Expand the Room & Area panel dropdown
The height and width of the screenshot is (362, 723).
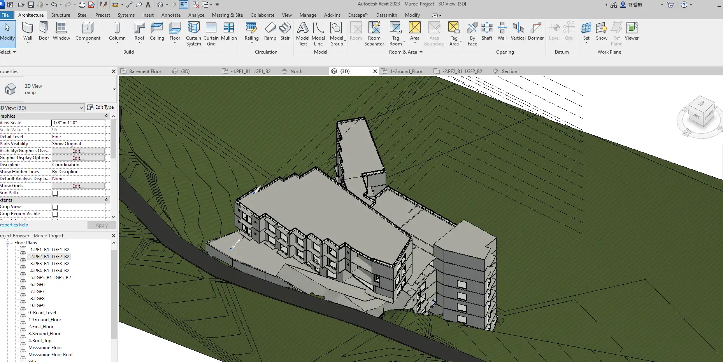[x=421, y=52]
